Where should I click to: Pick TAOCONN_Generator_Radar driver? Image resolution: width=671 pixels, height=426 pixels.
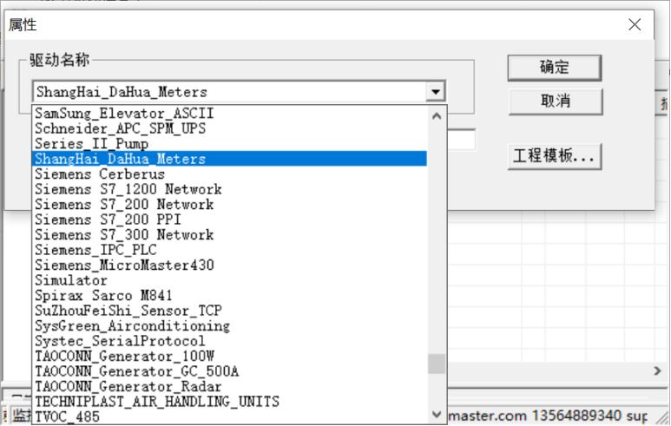(x=230, y=387)
